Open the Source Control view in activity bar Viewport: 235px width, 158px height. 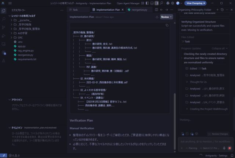point(3,27)
